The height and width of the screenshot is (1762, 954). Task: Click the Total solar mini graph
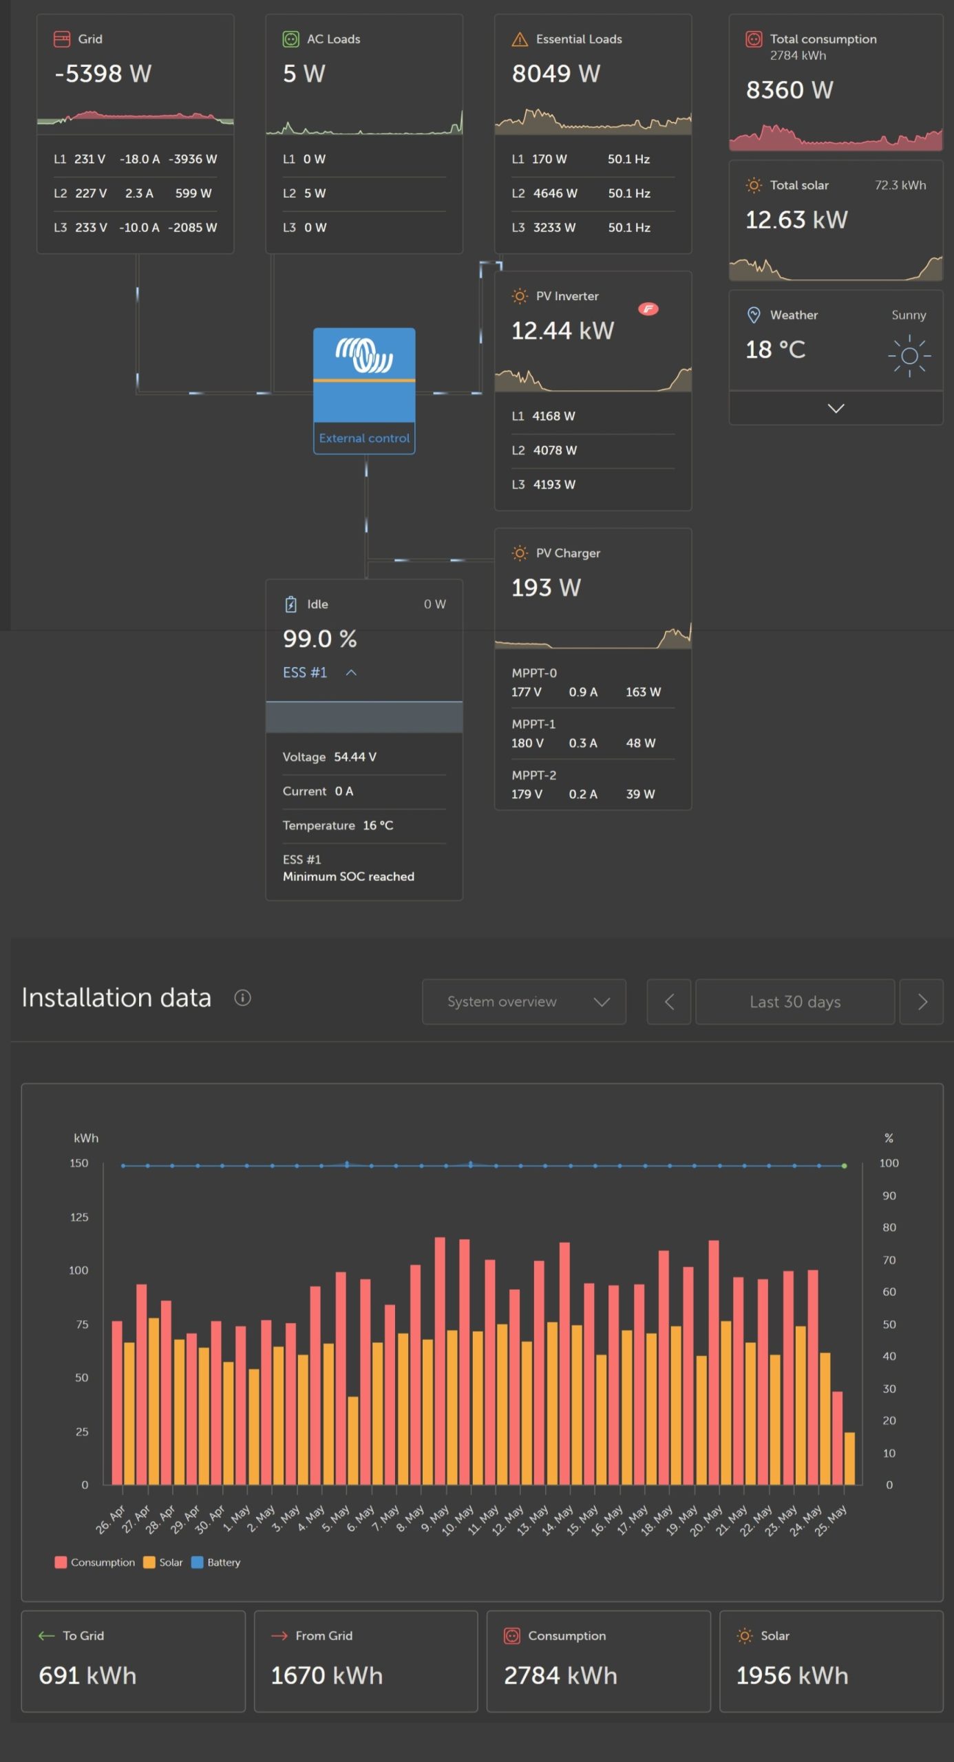(x=836, y=268)
